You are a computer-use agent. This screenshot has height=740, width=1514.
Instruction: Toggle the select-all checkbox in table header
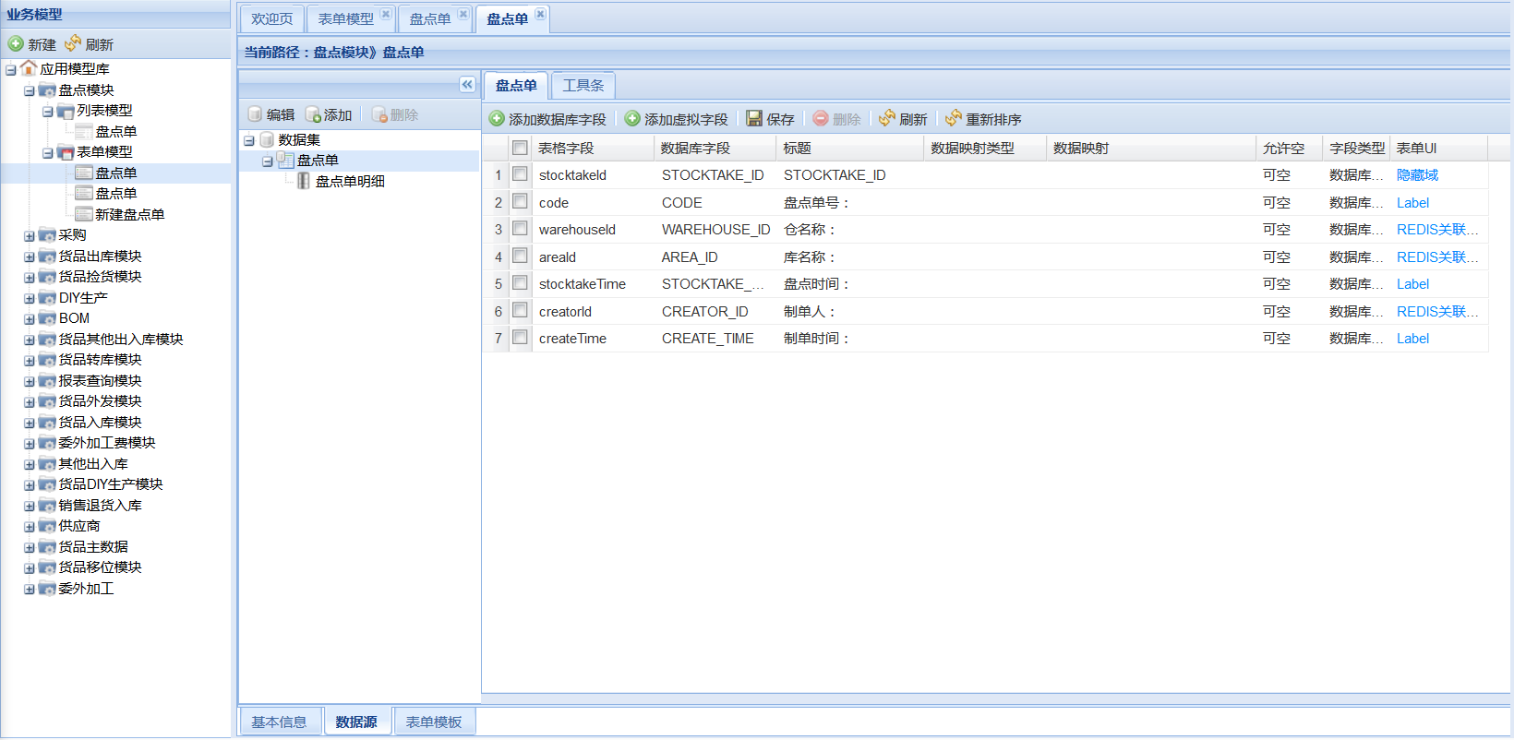(x=521, y=148)
